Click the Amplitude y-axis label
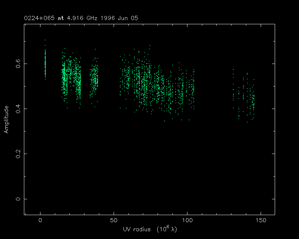 6,119
